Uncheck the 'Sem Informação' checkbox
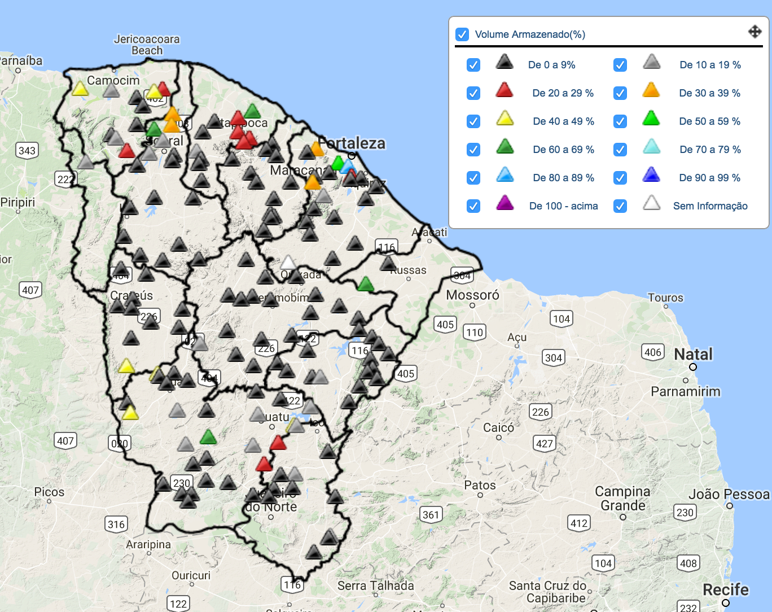 click(x=620, y=206)
